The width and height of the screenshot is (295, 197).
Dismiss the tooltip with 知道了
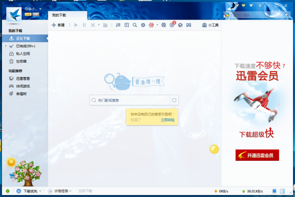136,120
